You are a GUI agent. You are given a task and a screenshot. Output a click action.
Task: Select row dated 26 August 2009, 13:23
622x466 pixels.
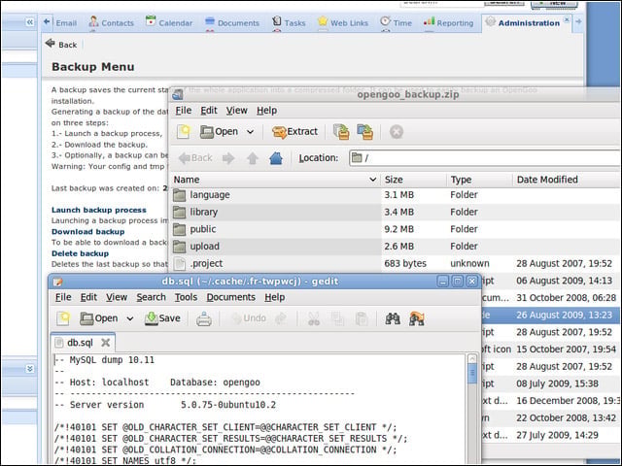(551, 315)
